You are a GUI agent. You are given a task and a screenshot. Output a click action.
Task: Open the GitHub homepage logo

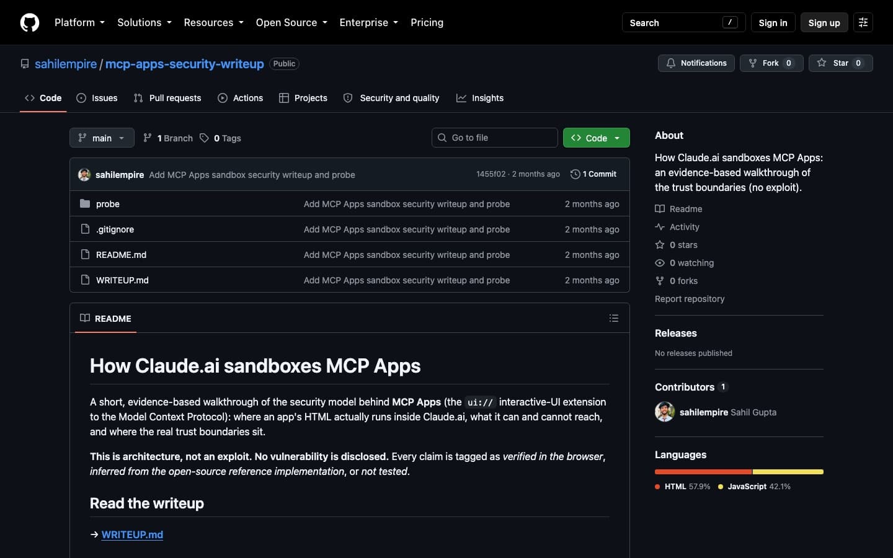tap(30, 22)
